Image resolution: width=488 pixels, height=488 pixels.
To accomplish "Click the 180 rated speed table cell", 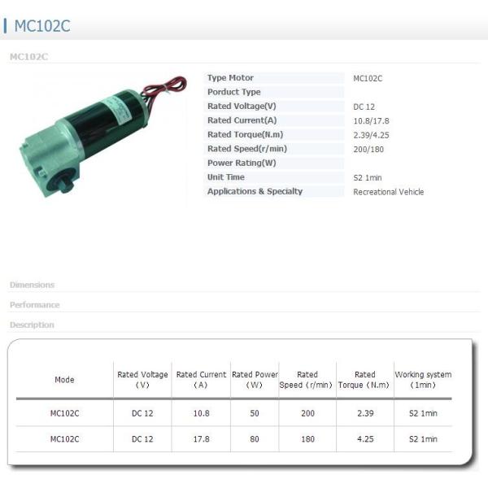I will (307, 439).
